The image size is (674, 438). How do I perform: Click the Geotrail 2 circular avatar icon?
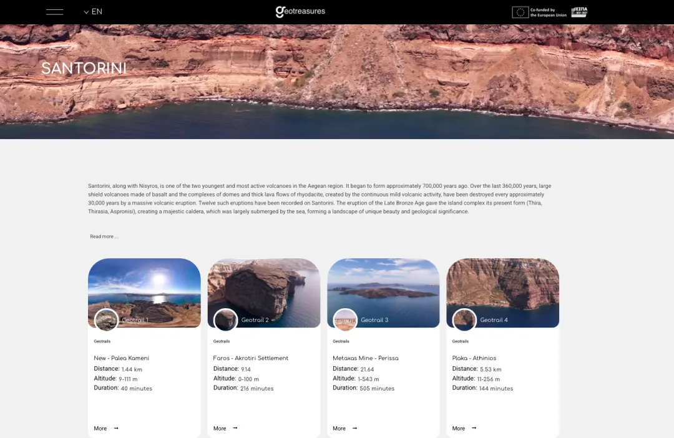click(x=225, y=320)
